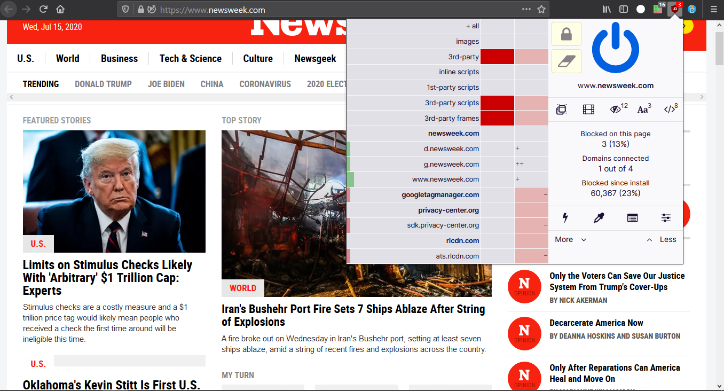Screen dimensions: 724x391
Task: Open 'Decarcerate America Now' opinion piece
Action: [596, 323]
